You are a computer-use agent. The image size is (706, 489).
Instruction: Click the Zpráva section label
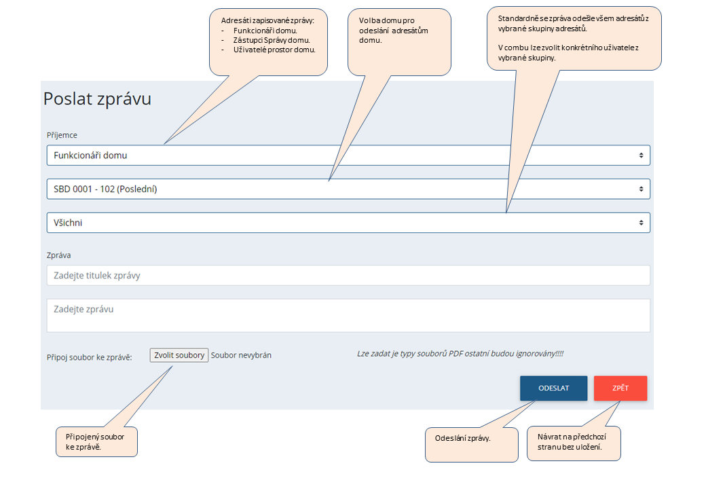point(58,255)
